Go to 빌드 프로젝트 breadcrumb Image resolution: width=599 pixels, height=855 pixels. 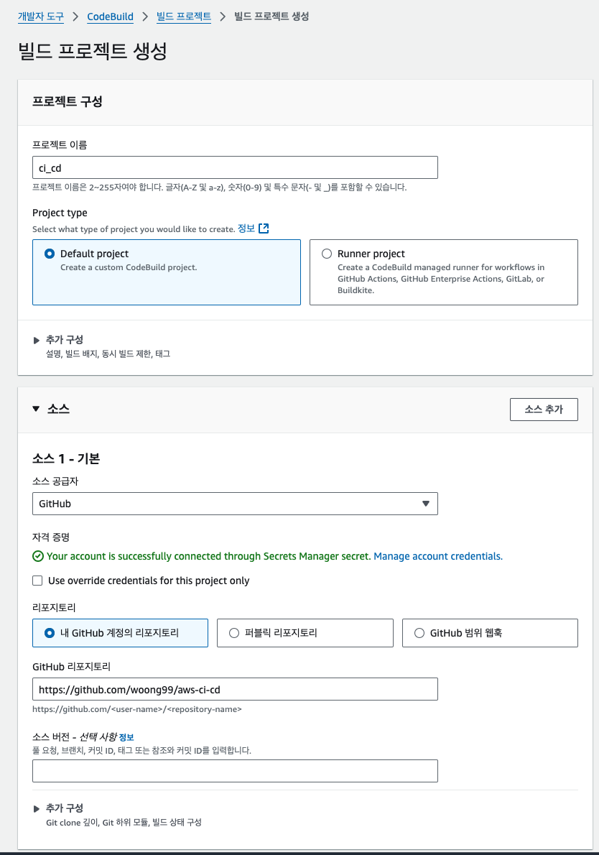point(184,17)
